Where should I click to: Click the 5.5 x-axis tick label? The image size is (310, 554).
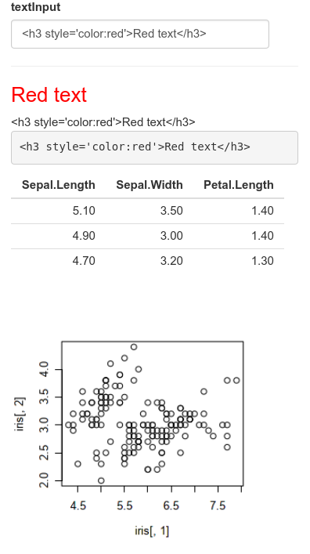coord(124,506)
